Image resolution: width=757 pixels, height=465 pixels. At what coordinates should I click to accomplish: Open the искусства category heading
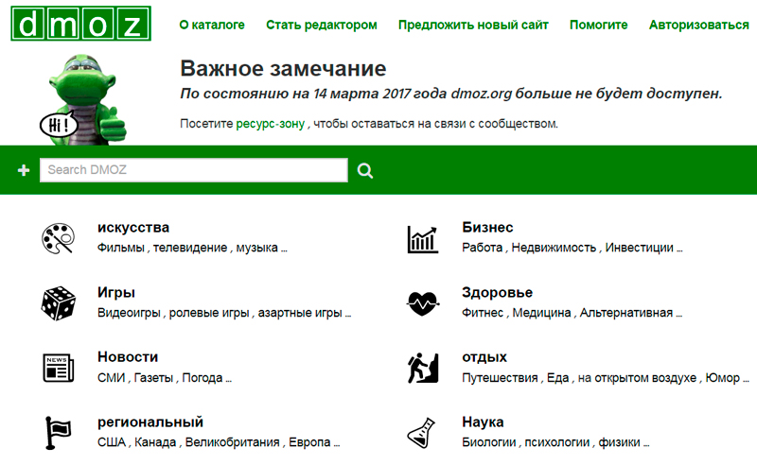coord(133,228)
